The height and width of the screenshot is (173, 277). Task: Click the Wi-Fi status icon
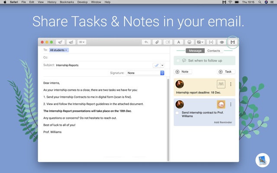230,2
